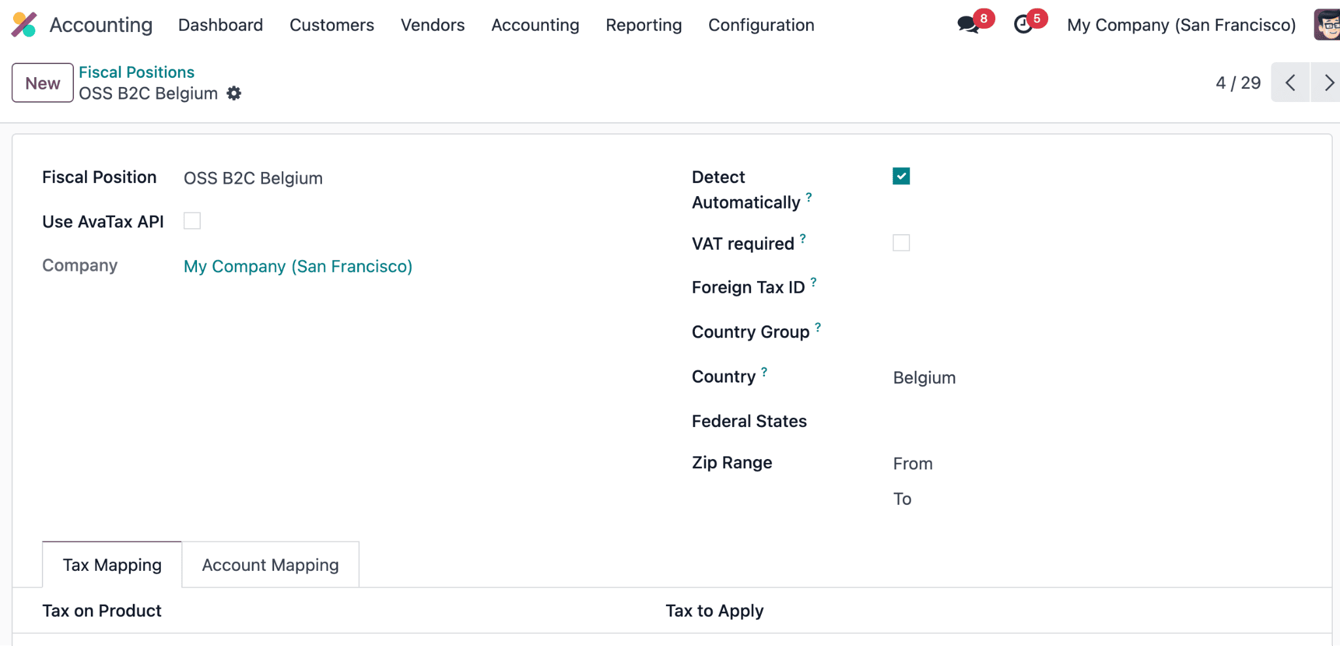1340x646 pixels.
Task: Show help tooltip for Detect Automatically
Action: 809,196
